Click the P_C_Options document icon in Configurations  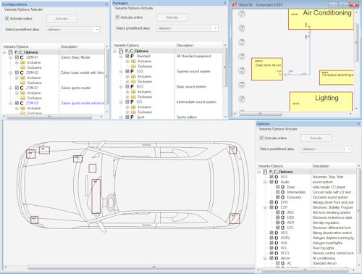(x=10, y=52)
